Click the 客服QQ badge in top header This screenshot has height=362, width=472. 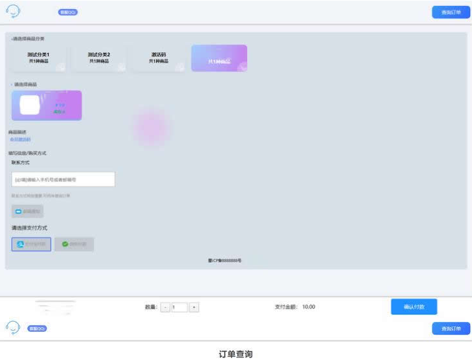coord(68,13)
